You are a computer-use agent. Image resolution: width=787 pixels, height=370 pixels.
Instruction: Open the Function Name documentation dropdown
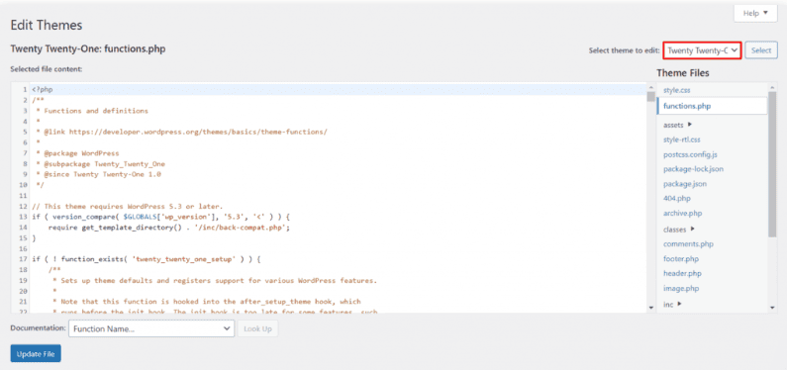click(x=151, y=328)
